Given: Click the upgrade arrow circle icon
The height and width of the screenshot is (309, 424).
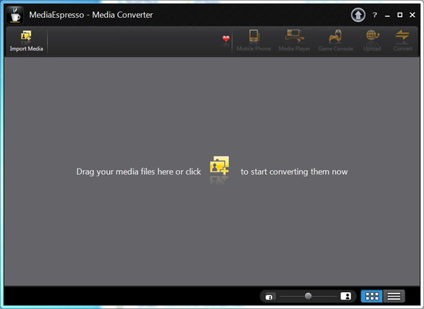Looking at the screenshot, I should (358, 15).
